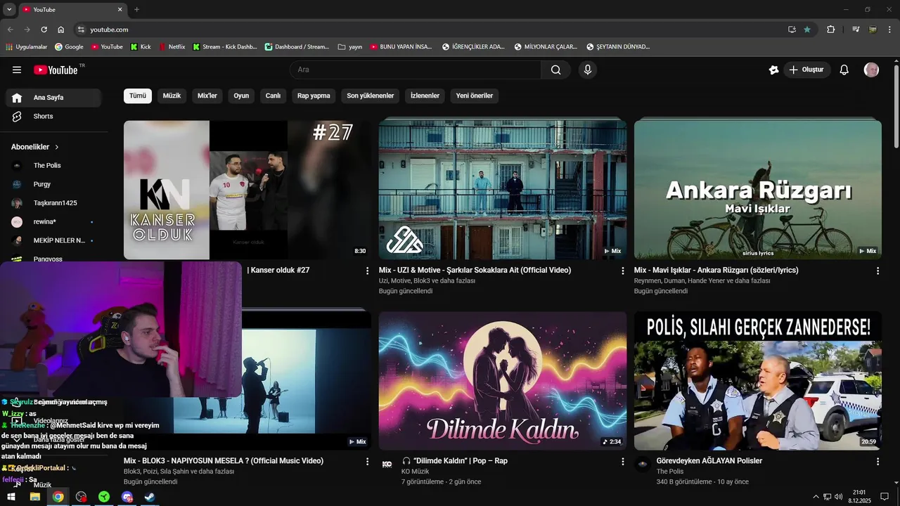Bookmark page with the star icon
This screenshot has height=506, width=900.
point(807,30)
